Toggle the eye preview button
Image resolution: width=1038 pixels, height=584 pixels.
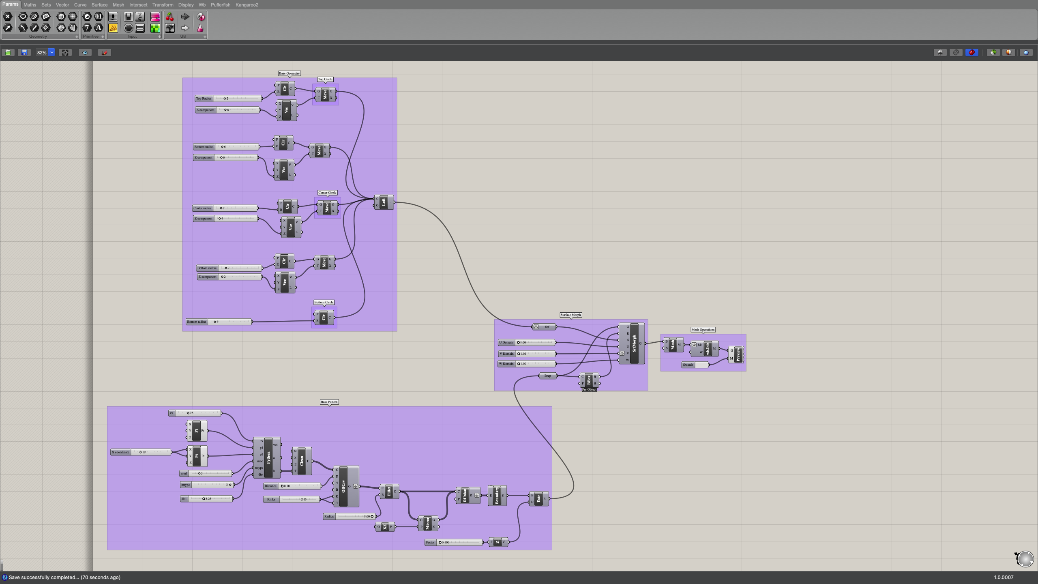[x=85, y=52]
